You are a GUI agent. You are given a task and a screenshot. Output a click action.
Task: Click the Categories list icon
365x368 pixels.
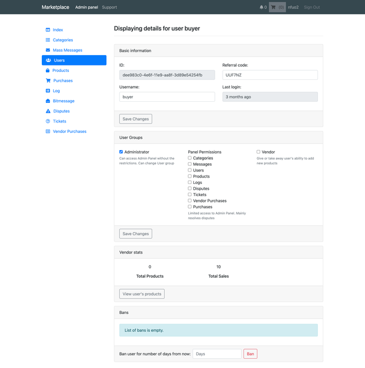click(48, 40)
